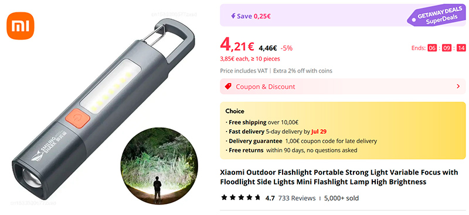
Task: Open the Coupon & Discount banner
Action: pos(343,86)
